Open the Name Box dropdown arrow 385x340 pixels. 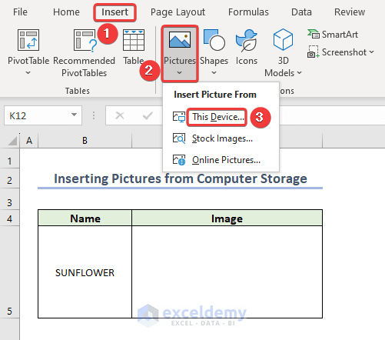74,115
